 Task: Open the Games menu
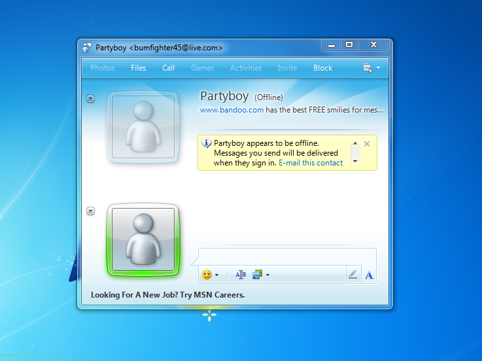[x=202, y=68]
